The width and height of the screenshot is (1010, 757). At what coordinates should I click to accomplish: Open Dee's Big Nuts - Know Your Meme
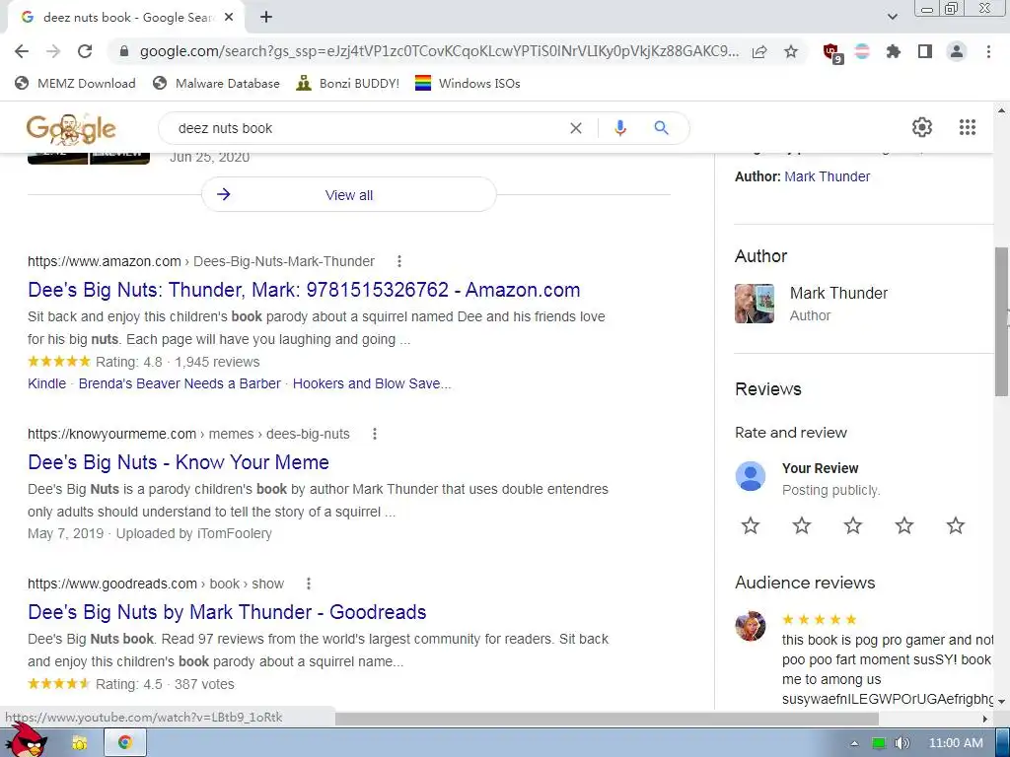click(x=179, y=462)
